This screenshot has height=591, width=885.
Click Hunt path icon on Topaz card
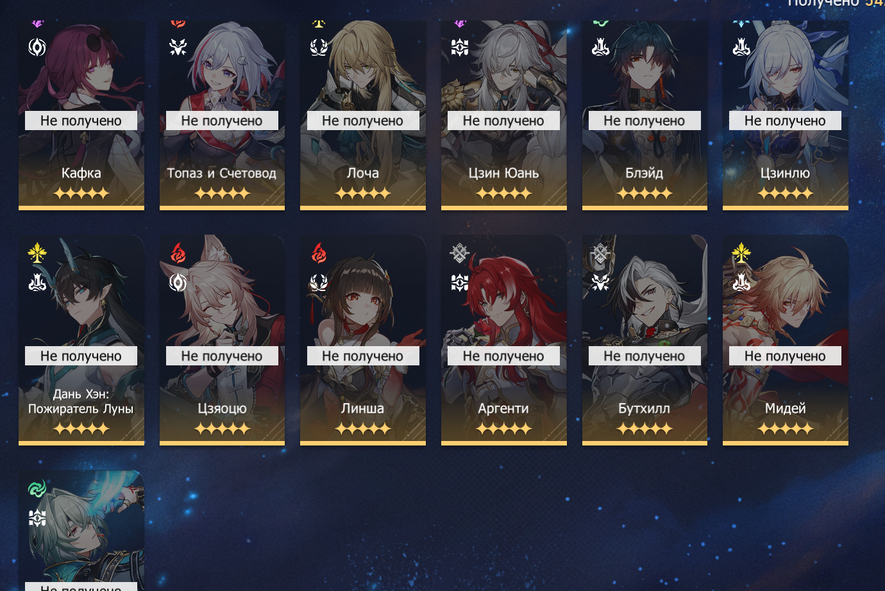[x=178, y=47]
